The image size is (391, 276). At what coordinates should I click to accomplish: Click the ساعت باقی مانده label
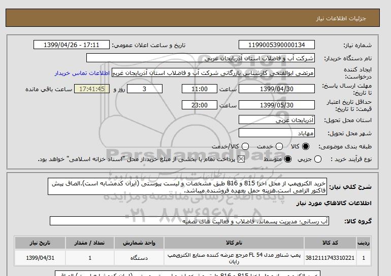tap(49, 89)
